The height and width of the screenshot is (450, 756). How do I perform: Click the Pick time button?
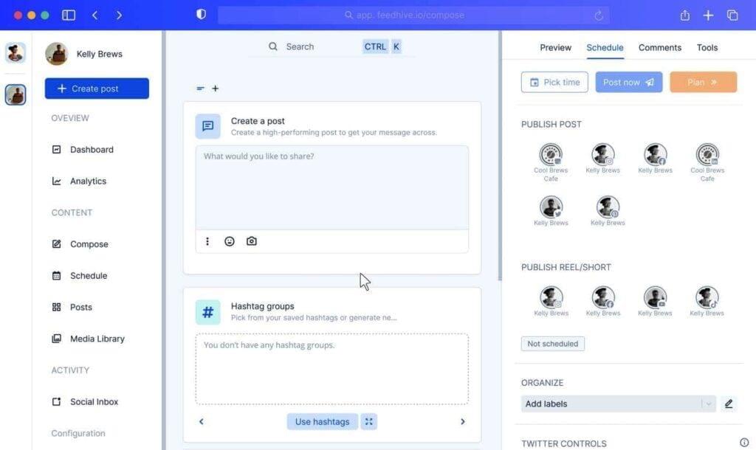[x=554, y=83]
